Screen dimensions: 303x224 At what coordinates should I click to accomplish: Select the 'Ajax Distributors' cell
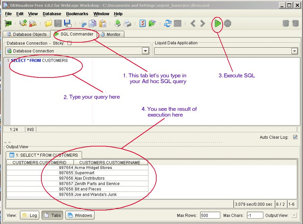111,178
